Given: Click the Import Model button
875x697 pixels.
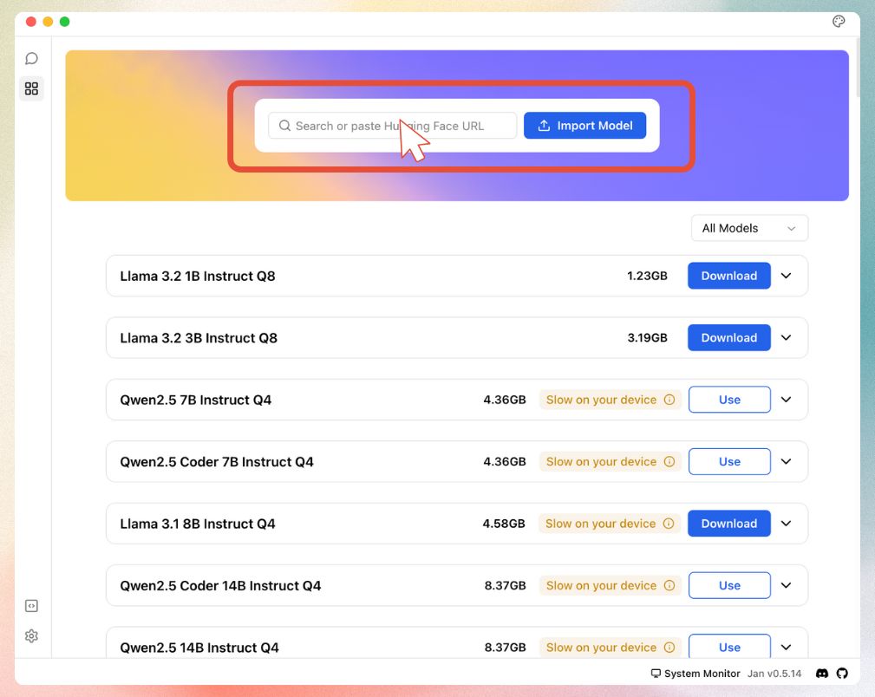Looking at the screenshot, I should point(584,126).
